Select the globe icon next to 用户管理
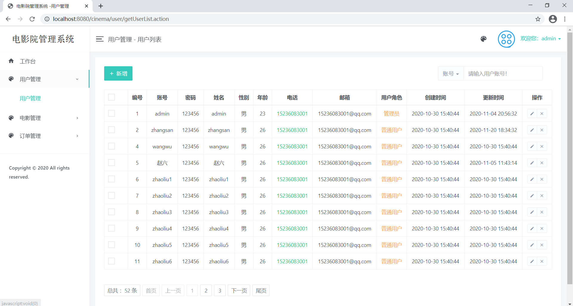The image size is (573, 306). [11, 79]
